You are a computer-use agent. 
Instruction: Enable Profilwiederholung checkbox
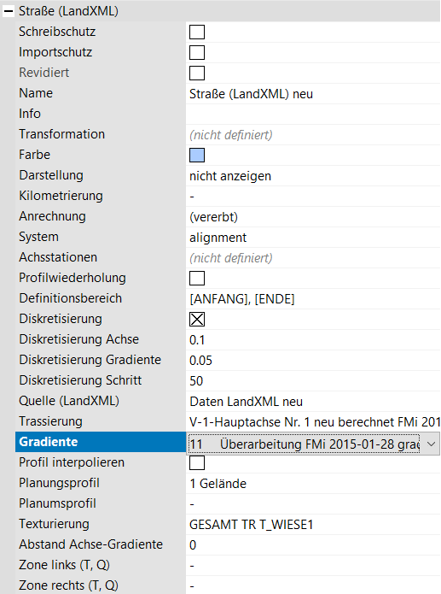(197, 279)
